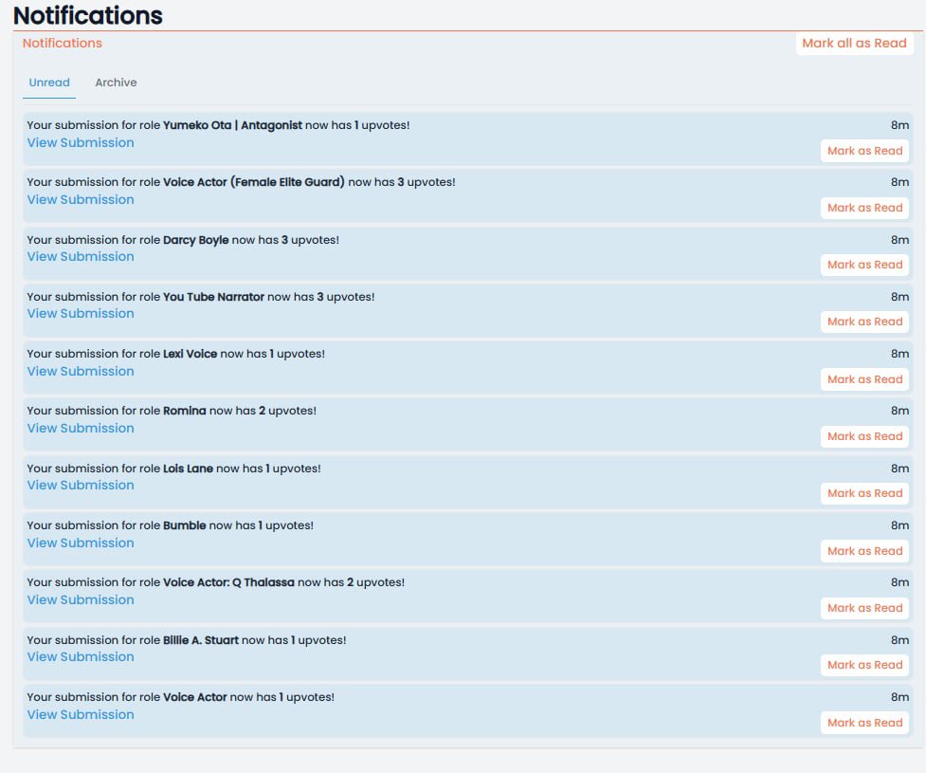
Task: Mark Lexi Voice notification as read
Action: coord(864,379)
